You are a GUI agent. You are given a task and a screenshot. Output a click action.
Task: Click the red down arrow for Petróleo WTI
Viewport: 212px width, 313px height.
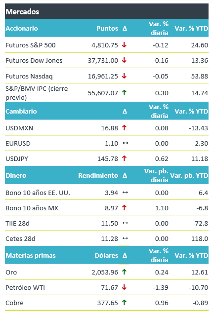point(124,287)
